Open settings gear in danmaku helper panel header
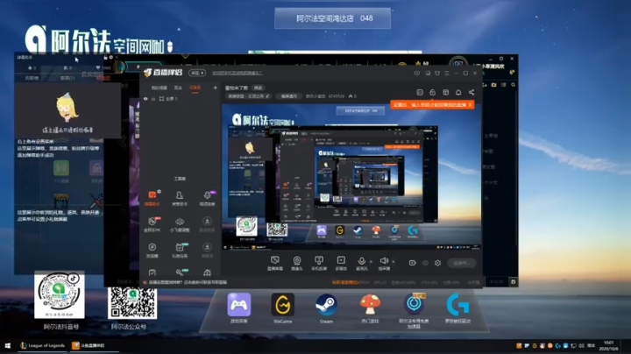This screenshot has height=354, width=631. click(x=111, y=58)
